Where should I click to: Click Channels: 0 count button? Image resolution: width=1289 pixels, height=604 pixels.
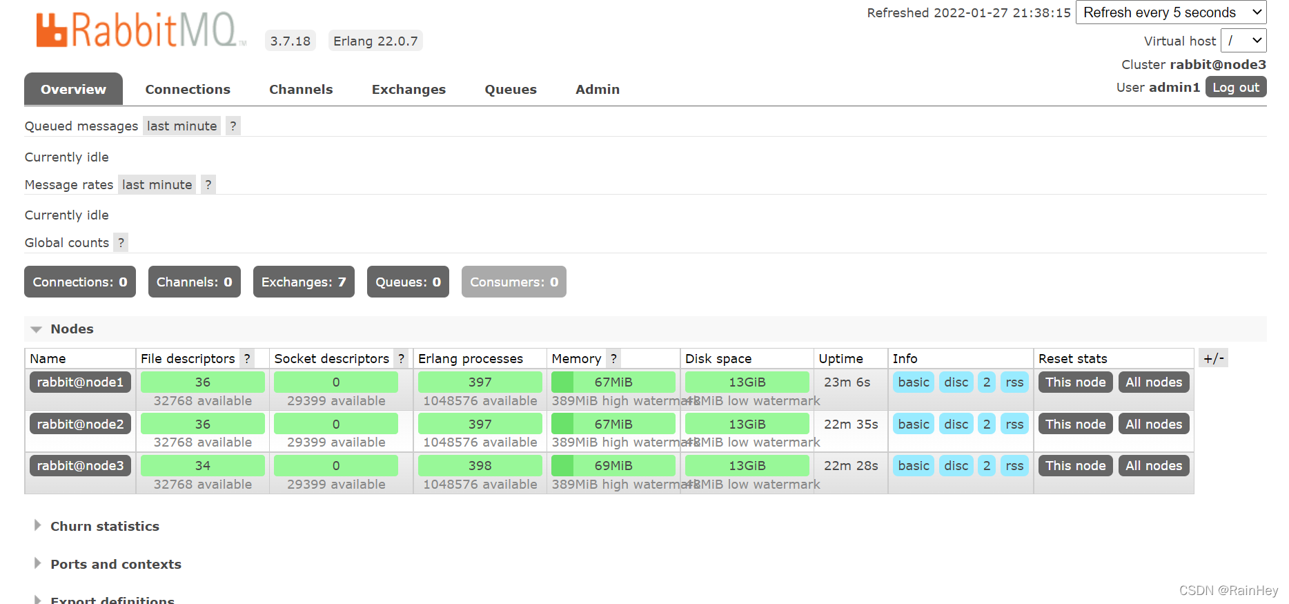195,282
